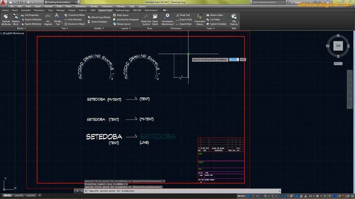Click the Attach Xdata command
355x199 pixels.
click(215, 15)
